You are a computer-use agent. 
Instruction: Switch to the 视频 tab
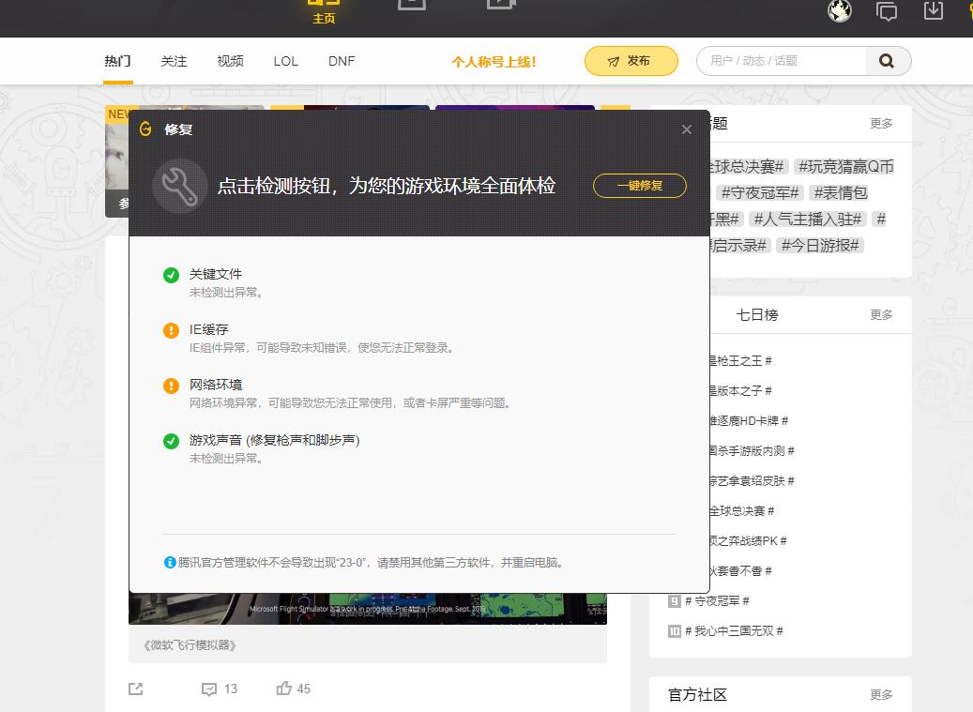point(230,60)
